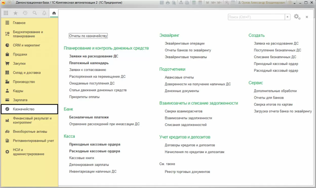Screen dimensions: 316x188
Task: Open НСИ и администрирование section
Action: tap(29, 152)
